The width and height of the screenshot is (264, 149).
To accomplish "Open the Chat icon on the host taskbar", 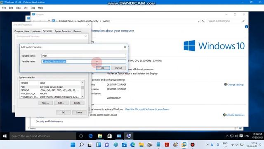I will coord(107,145).
